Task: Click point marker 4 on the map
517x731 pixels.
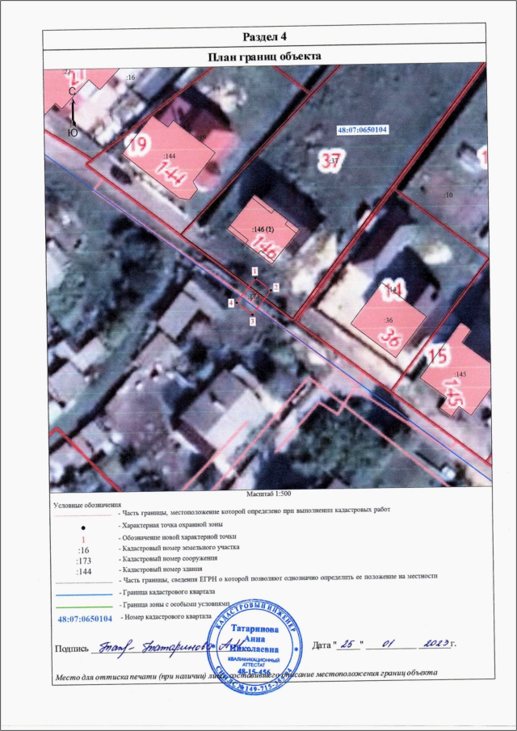Action: (x=231, y=303)
